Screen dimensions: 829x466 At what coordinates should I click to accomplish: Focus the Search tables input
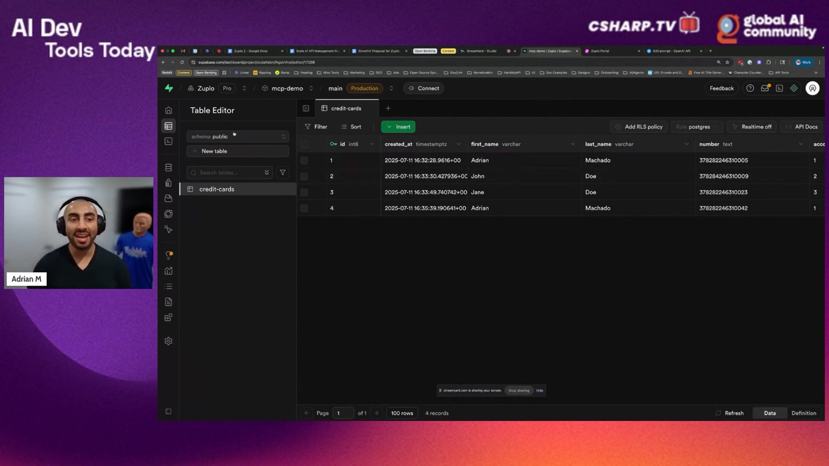coord(229,173)
